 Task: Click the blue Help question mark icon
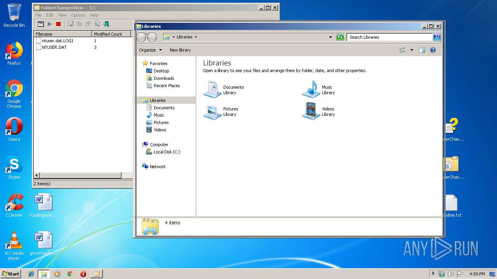click(x=433, y=50)
